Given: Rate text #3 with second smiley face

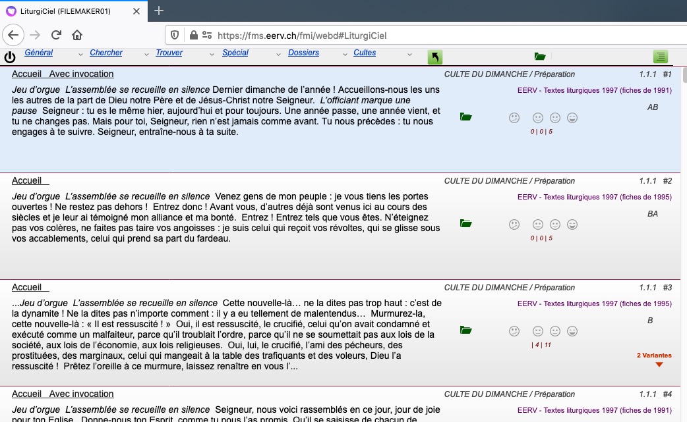Looking at the screenshot, I should (x=555, y=331).
